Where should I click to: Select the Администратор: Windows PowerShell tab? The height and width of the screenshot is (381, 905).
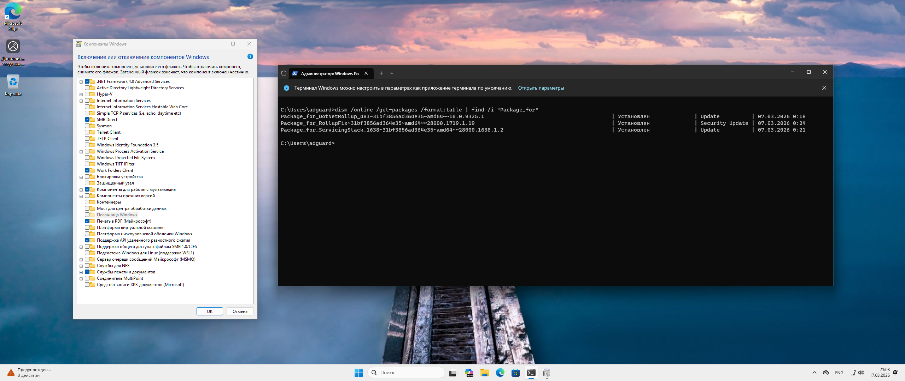pyautogui.click(x=329, y=73)
